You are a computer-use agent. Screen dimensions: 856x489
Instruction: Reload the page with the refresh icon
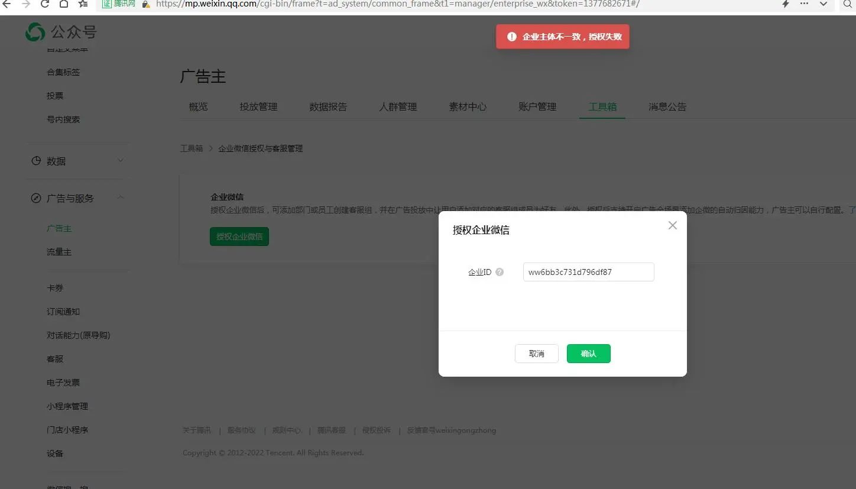click(x=45, y=4)
